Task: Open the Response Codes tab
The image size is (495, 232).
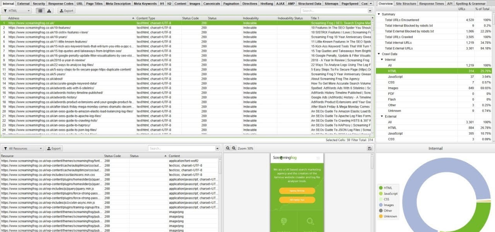Action: [60, 4]
